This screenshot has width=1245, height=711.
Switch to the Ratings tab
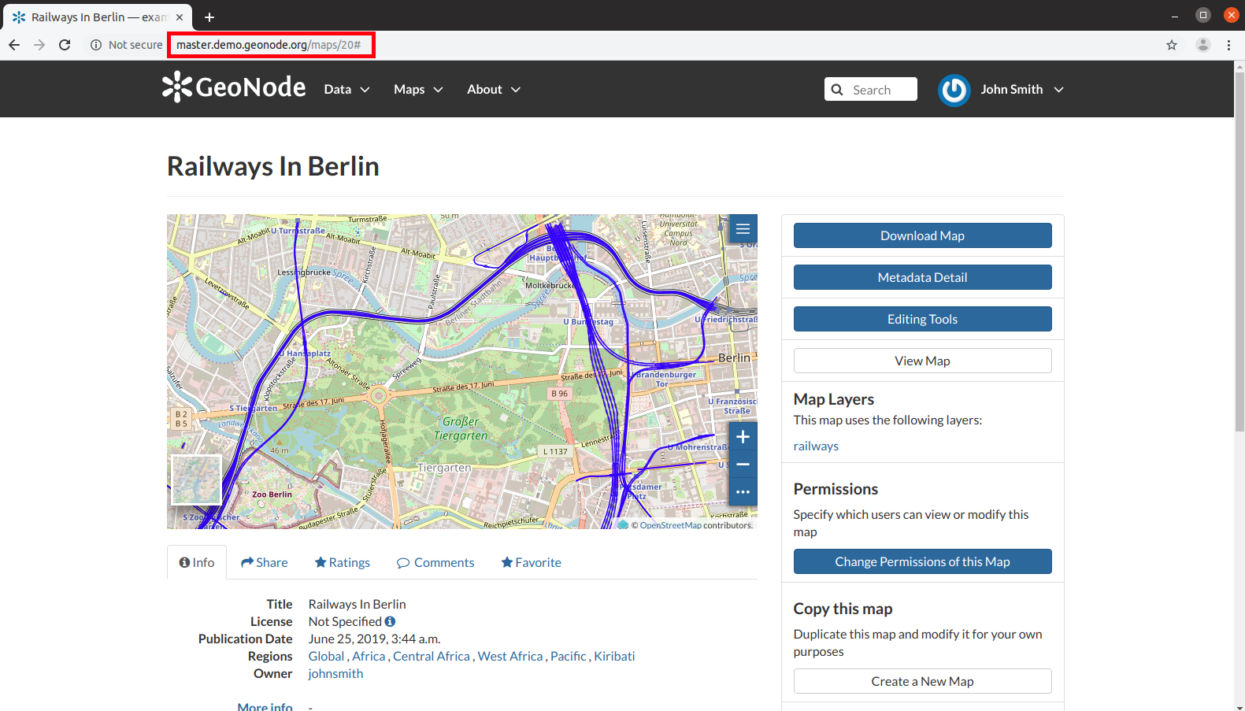343,562
